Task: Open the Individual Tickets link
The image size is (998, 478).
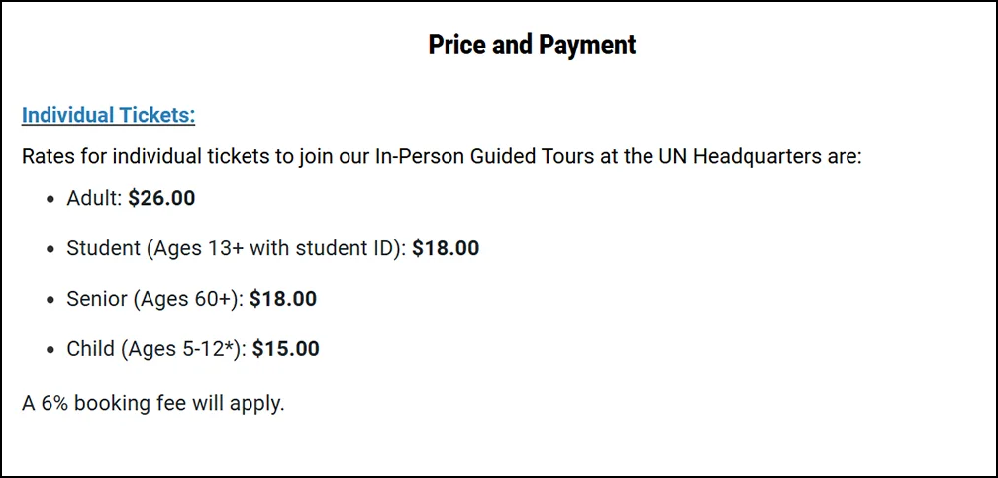Action: pos(108,115)
